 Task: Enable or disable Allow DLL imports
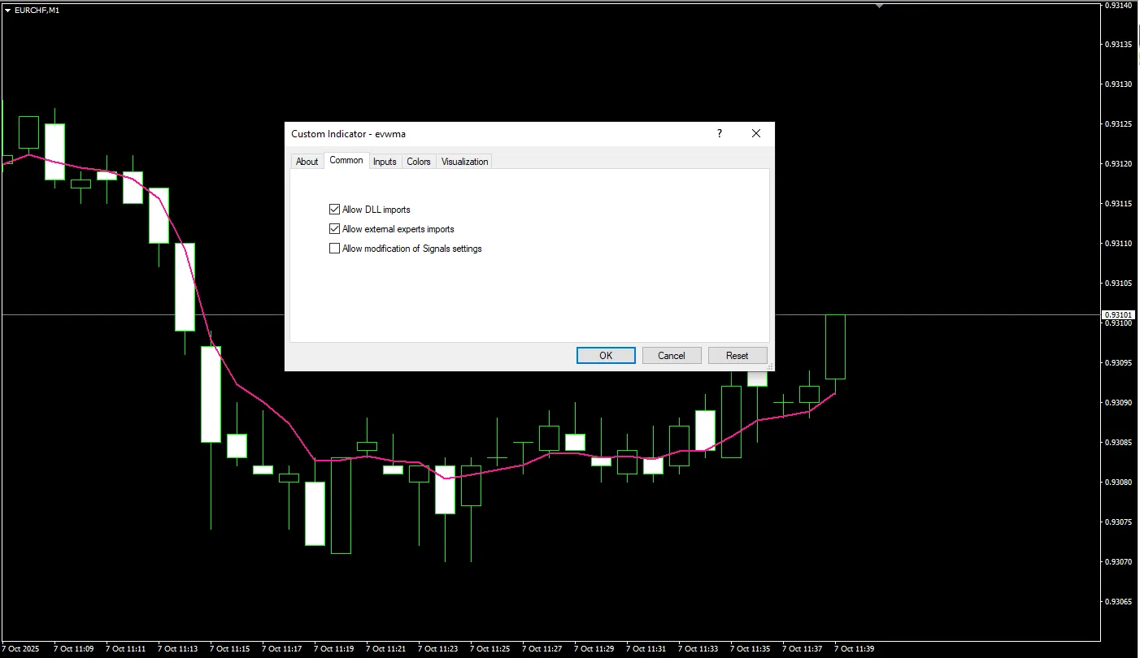coord(334,210)
